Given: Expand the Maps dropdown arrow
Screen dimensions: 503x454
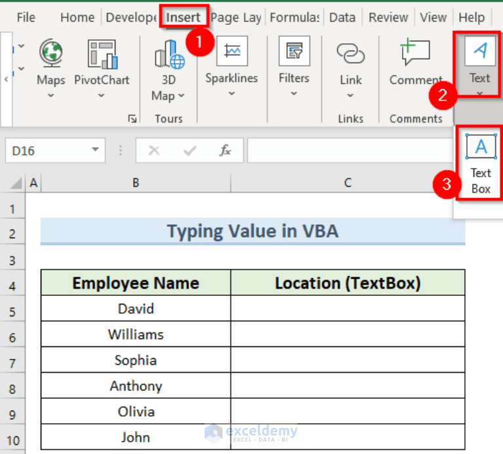Looking at the screenshot, I should coord(50,95).
